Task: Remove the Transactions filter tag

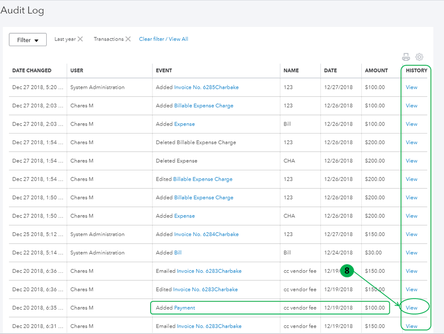Action: pyautogui.click(x=128, y=39)
